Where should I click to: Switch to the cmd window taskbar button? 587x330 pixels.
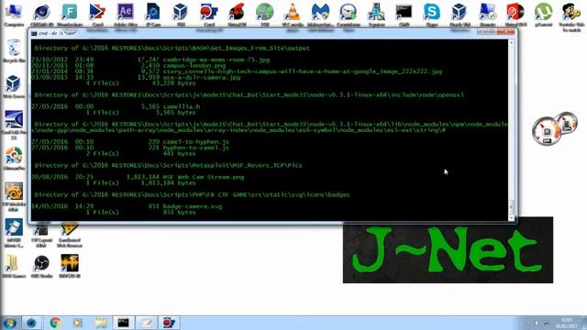(x=123, y=323)
